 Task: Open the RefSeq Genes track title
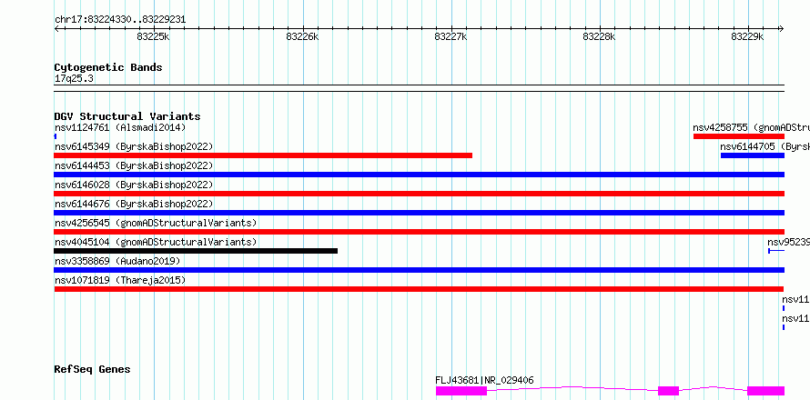(x=93, y=369)
